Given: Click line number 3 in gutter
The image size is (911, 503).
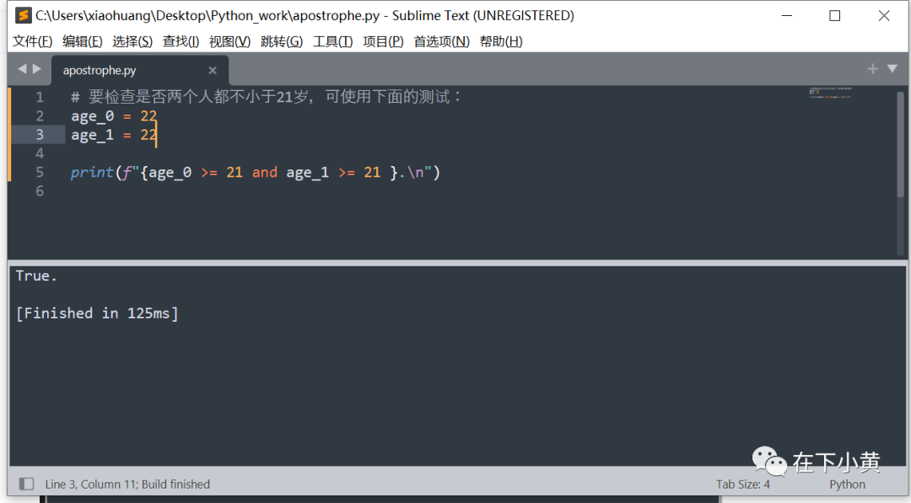Looking at the screenshot, I should (40, 135).
